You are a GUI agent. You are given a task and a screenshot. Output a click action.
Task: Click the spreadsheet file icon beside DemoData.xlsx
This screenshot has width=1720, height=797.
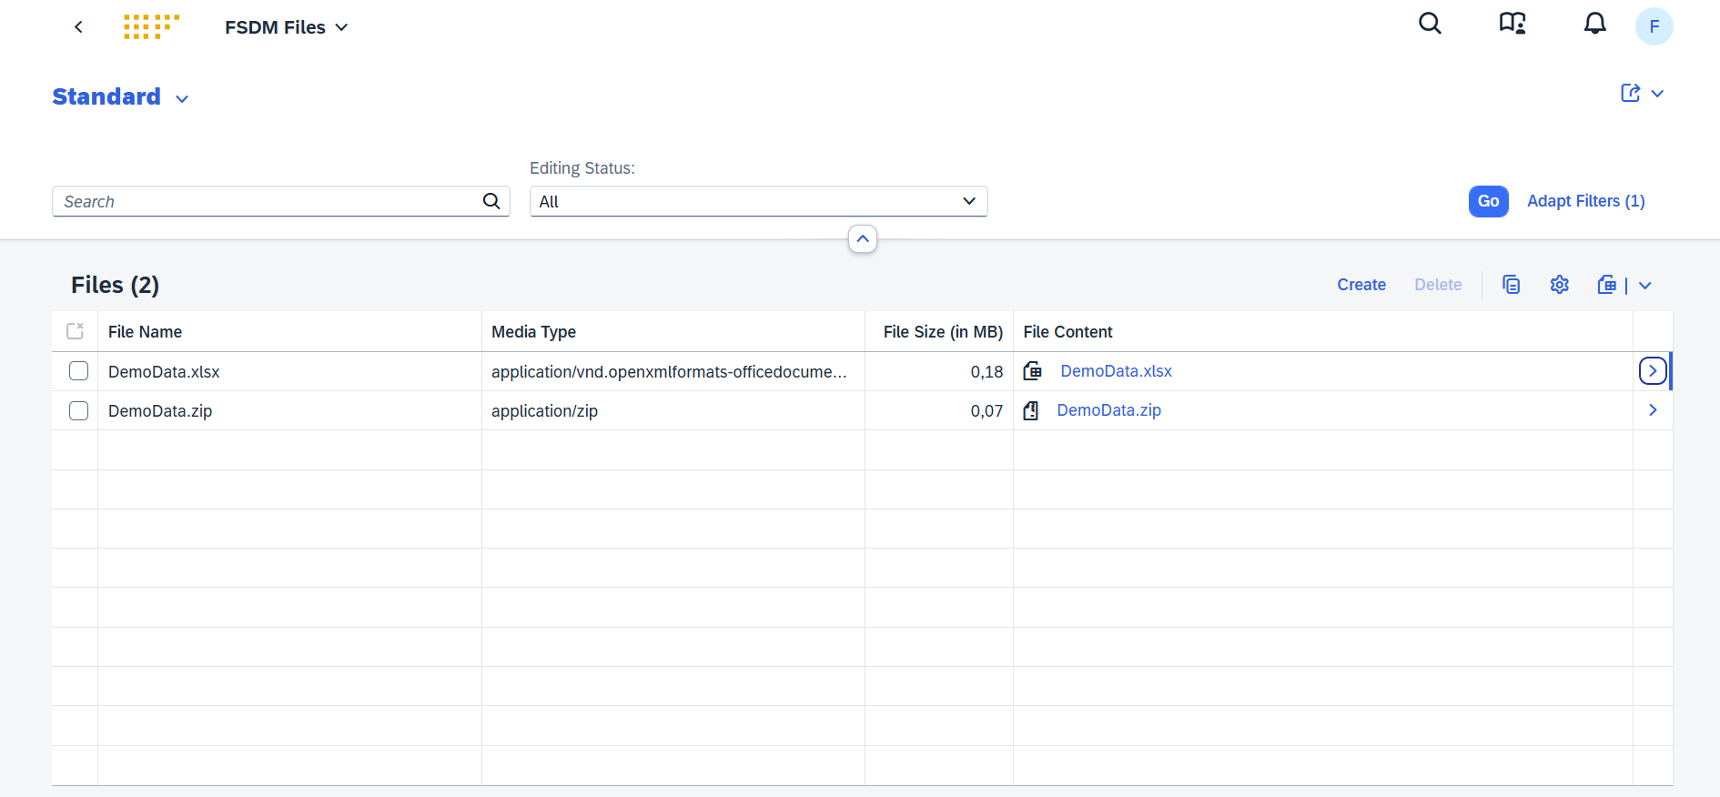[1033, 371]
